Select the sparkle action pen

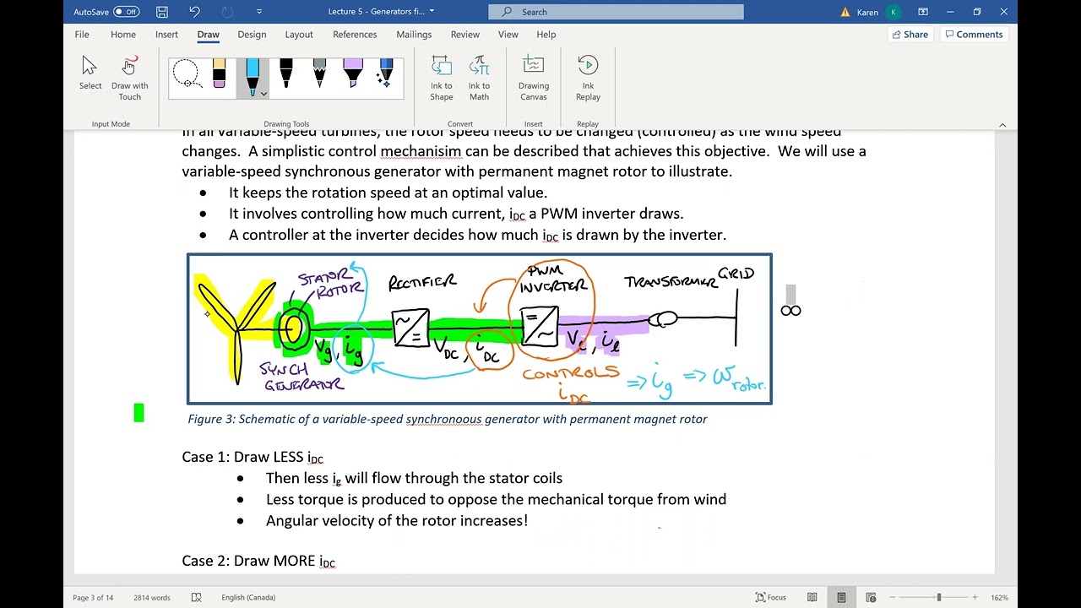(385, 73)
